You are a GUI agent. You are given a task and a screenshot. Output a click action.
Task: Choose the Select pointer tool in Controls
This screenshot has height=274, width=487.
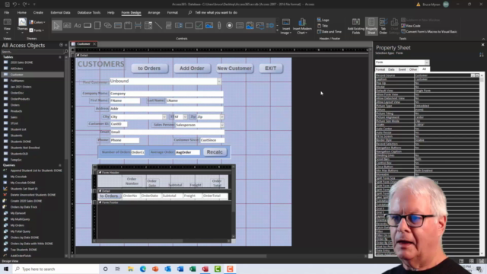point(56,25)
